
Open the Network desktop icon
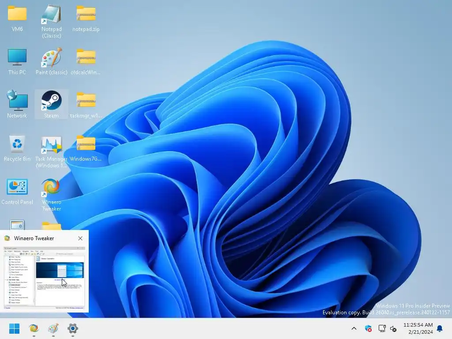[17, 104]
